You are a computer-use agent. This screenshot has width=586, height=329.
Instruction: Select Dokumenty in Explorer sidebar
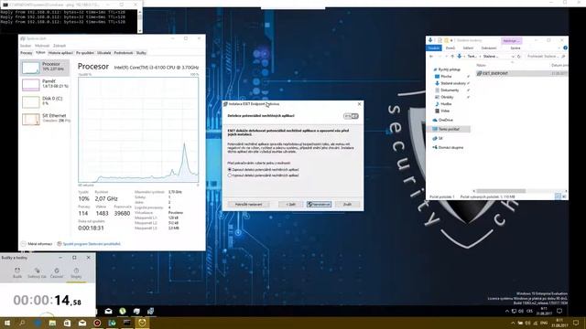point(447,90)
